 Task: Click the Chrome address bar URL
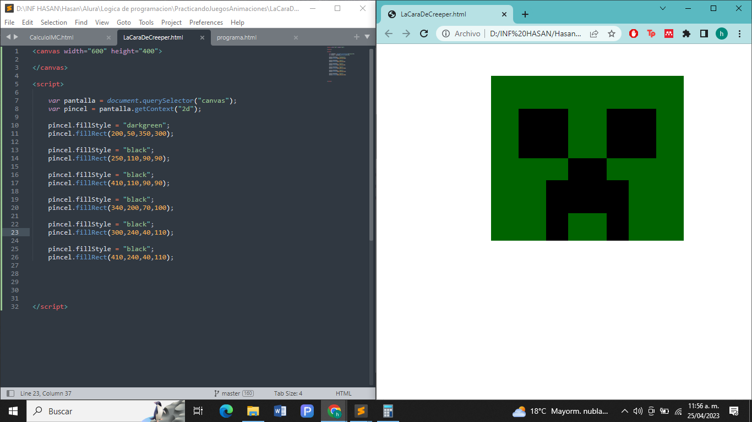[536, 34]
